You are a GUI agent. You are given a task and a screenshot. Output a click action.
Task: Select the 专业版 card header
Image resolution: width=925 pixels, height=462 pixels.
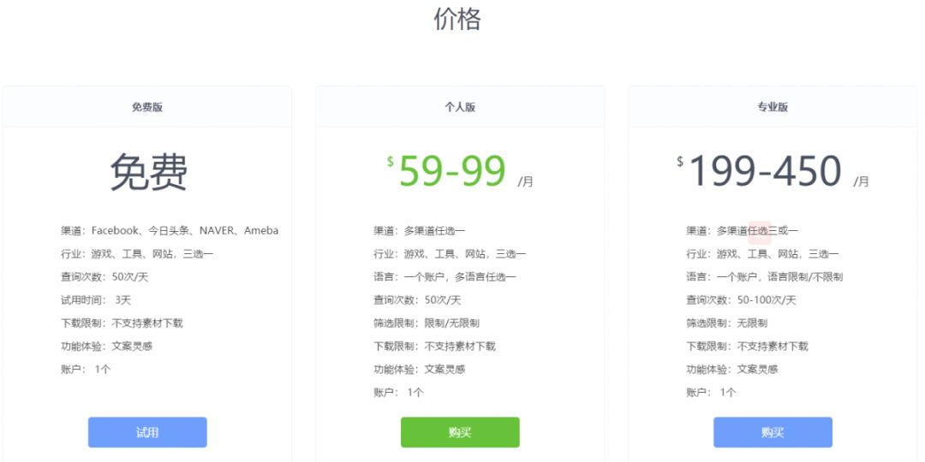[773, 107]
